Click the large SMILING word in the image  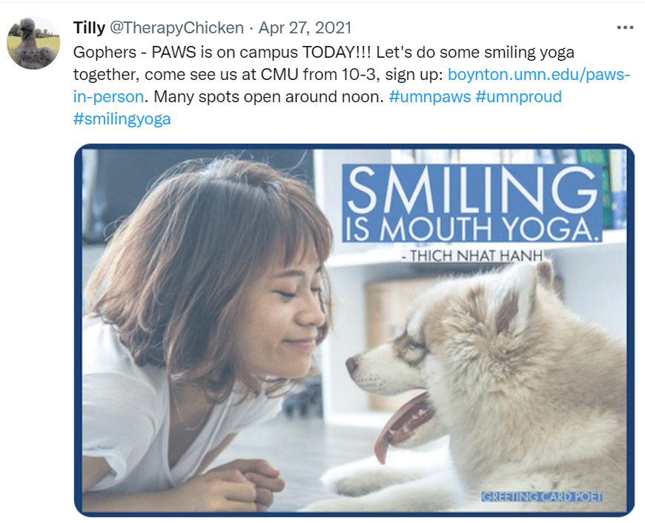472,193
